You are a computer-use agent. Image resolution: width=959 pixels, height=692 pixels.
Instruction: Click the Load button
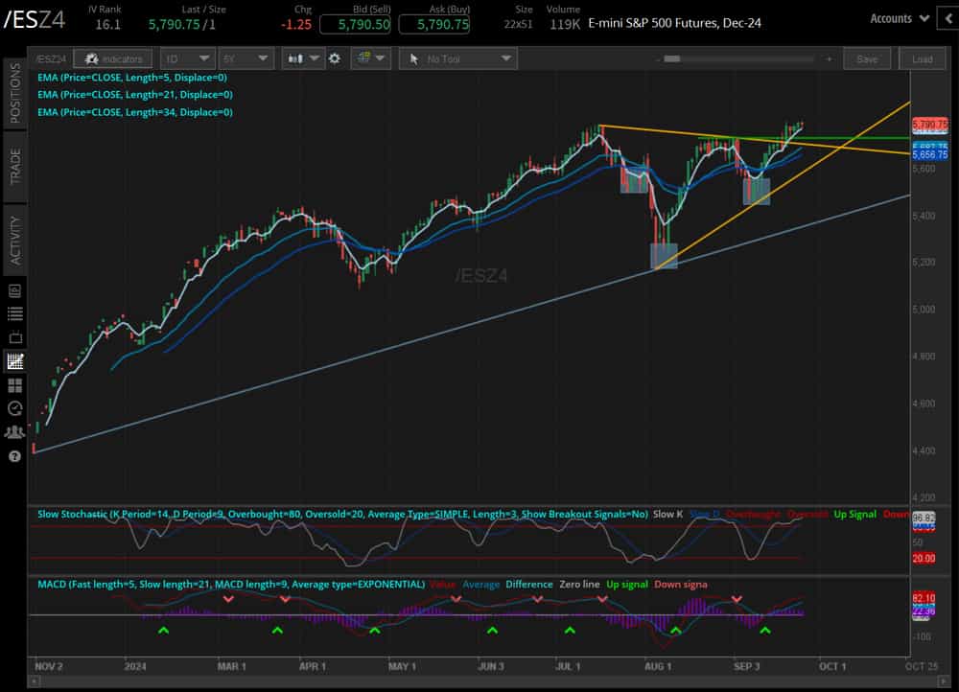click(923, 58)
